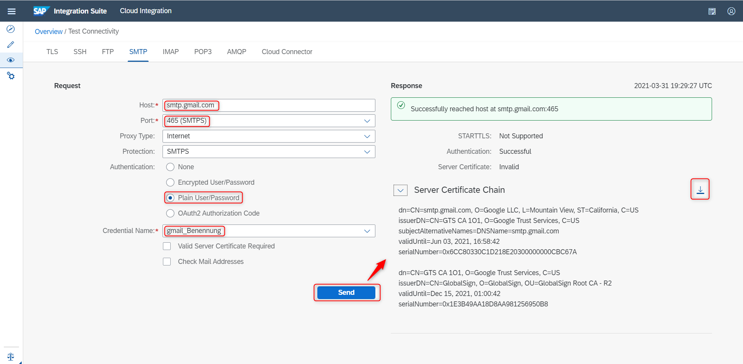
Task: Switch to the AMQP tab
Action: point(236,52)
